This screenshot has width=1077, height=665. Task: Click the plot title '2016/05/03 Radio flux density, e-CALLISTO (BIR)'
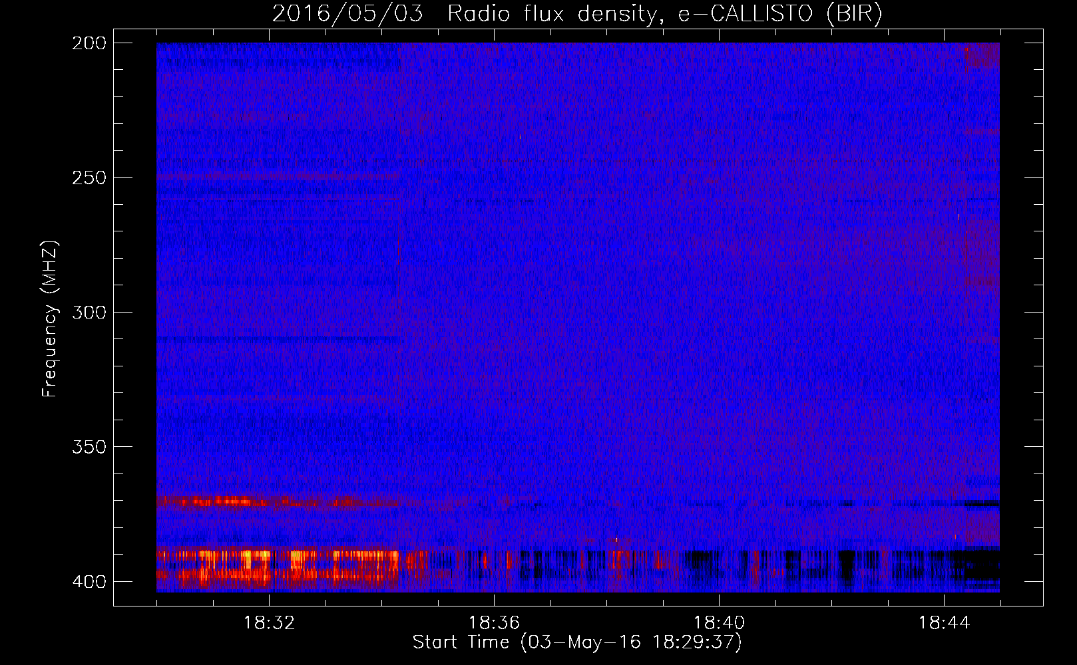coord(577,14)
